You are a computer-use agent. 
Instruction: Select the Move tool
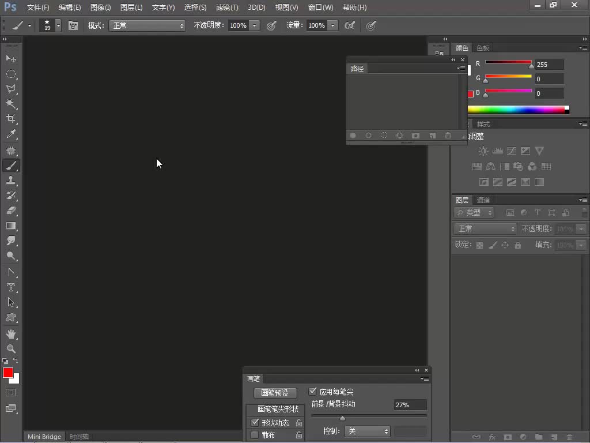(11, 59)
